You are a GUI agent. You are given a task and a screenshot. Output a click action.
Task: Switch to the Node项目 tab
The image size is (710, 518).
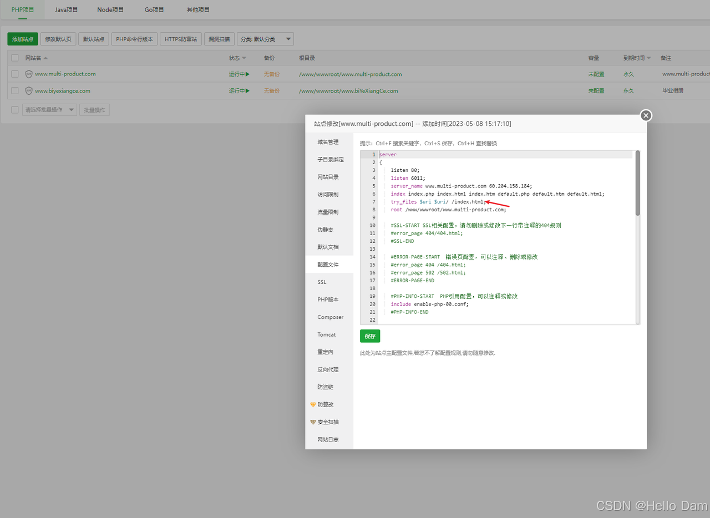tap(110, 9)
